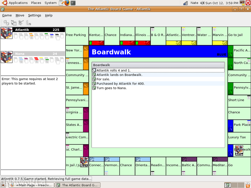Select the New York Avenue square
The image size is (251, 188).
click(77, 52)
